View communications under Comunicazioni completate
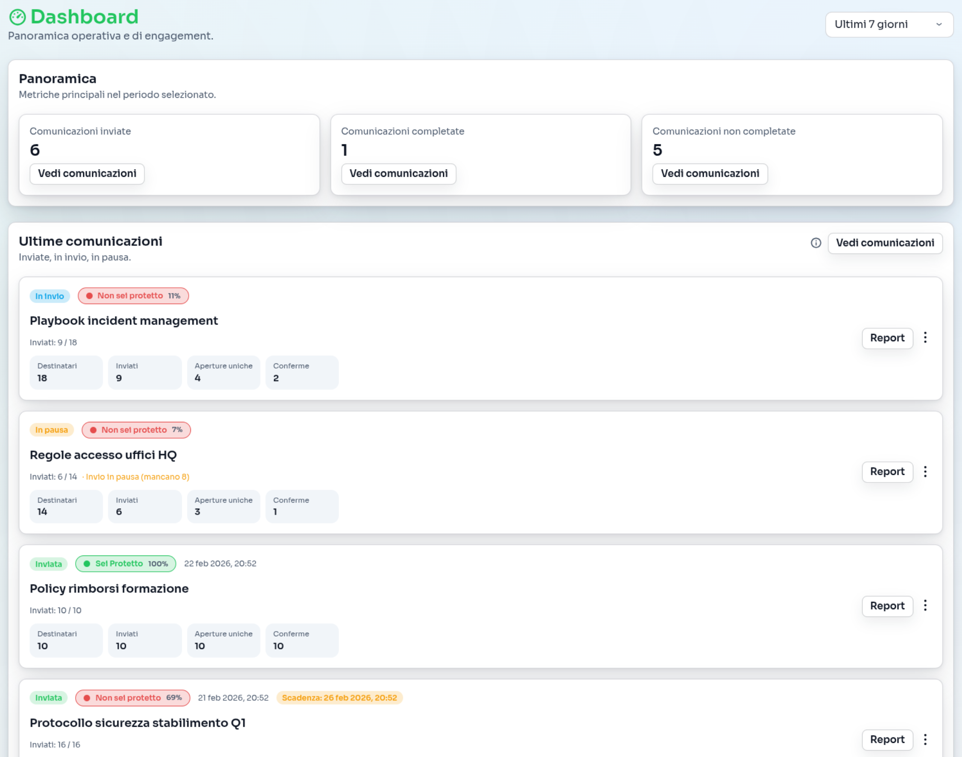The height and width of the screenshot is (757, 962). [398, 174]
